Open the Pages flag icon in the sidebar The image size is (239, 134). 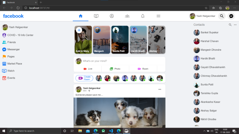4,56
